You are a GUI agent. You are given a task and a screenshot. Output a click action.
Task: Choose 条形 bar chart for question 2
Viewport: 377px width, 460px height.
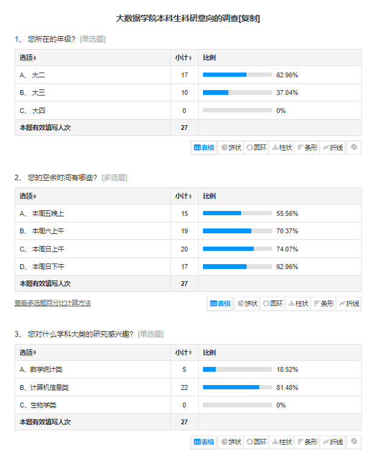[324, 303]
